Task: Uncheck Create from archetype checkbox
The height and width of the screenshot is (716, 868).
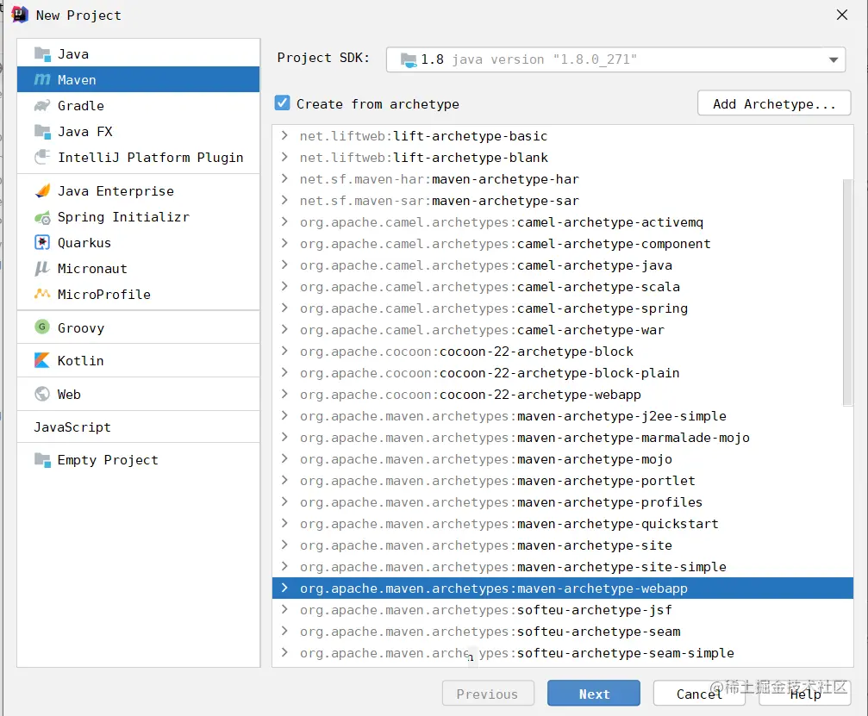Action: coord(283,103)
